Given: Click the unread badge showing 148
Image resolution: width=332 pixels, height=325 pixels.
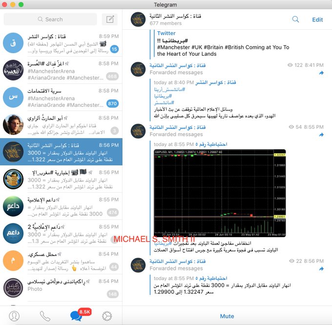Looking at the screenshot, I should (112, 294).
